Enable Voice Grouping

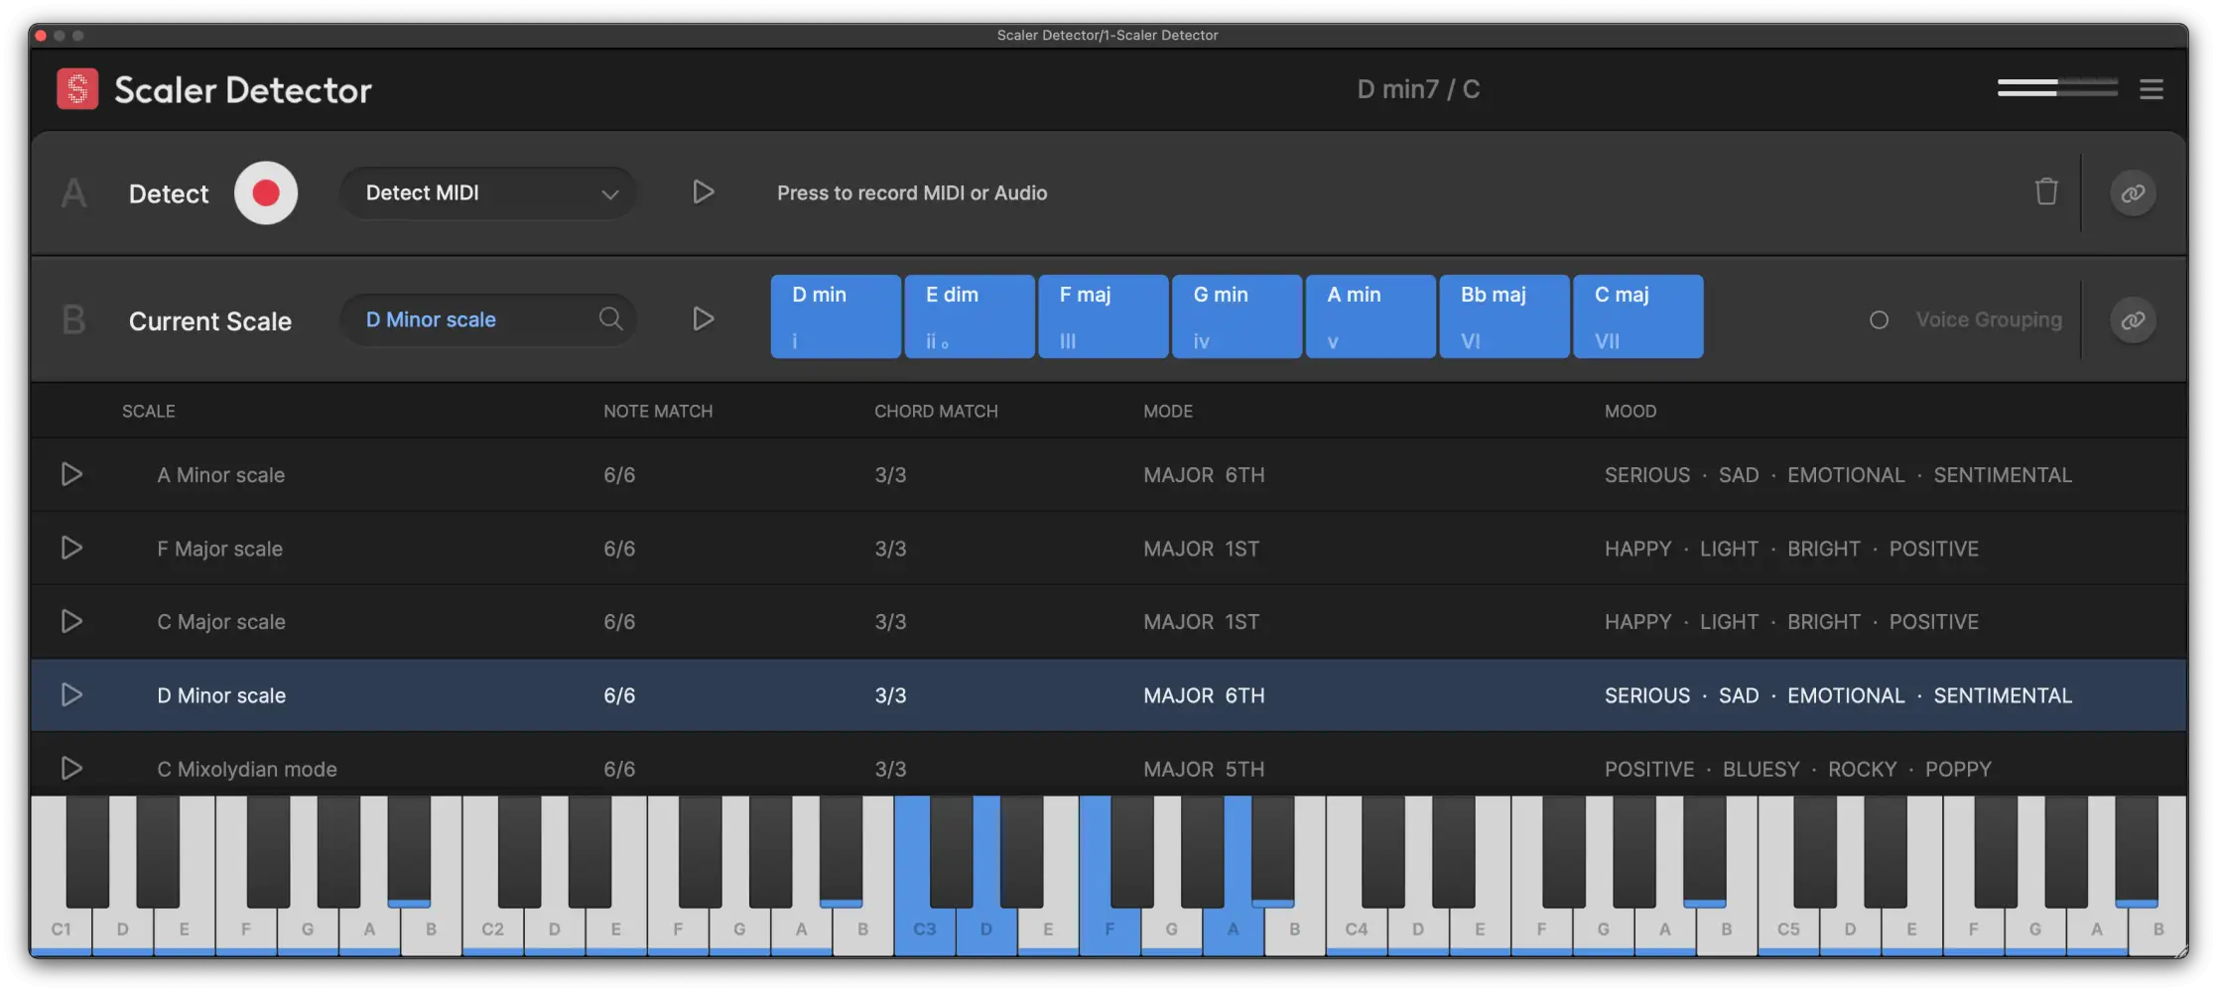[x=1879, y=319]
